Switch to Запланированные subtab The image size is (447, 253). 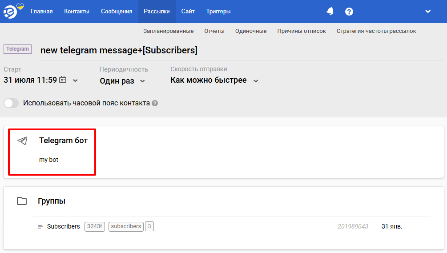(x=169, y=31)
